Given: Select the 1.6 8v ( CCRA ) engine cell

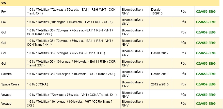Looking at the screenshot, I should tap(73, 84).
